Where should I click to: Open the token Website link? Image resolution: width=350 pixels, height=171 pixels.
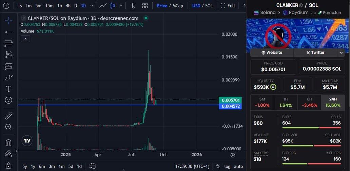(272, 53)
